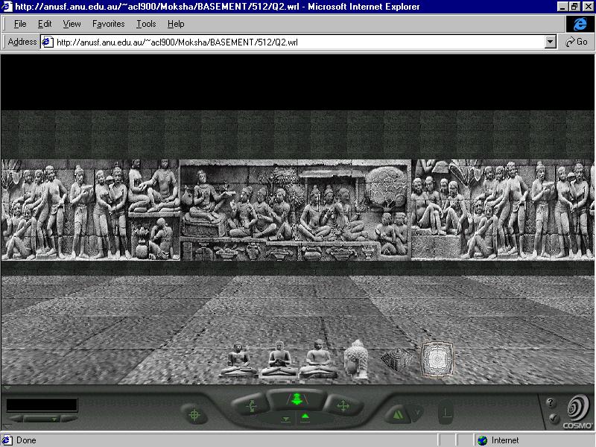Screen dimensions: 596x447
Task: Select the Tilt navigation control
Action: 250,406
